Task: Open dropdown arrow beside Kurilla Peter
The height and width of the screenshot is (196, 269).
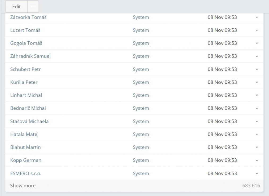Action: [257, 82]
